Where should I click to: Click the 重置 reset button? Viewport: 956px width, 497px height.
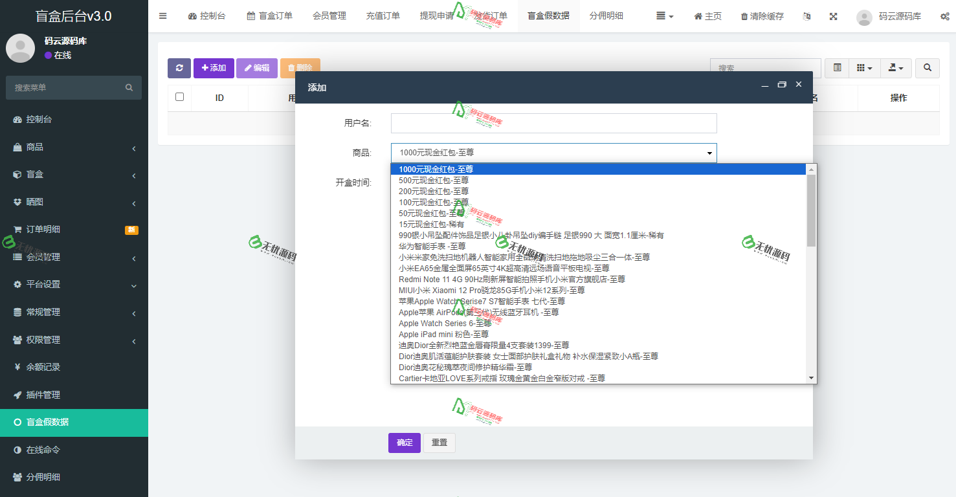pos(439,443)
